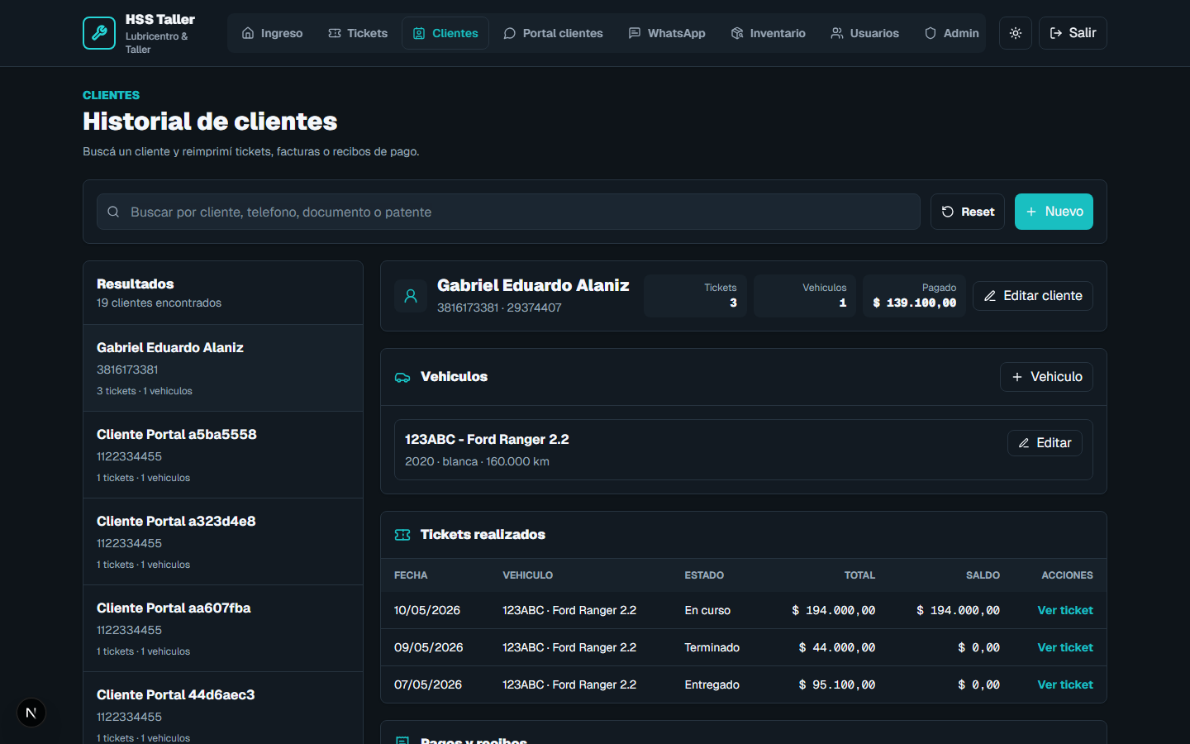Screen dimensions: 1190x744
Task: Add a vehicle with the Vehiculo button
Action: pyautogui.click(x=1046, y=377)
